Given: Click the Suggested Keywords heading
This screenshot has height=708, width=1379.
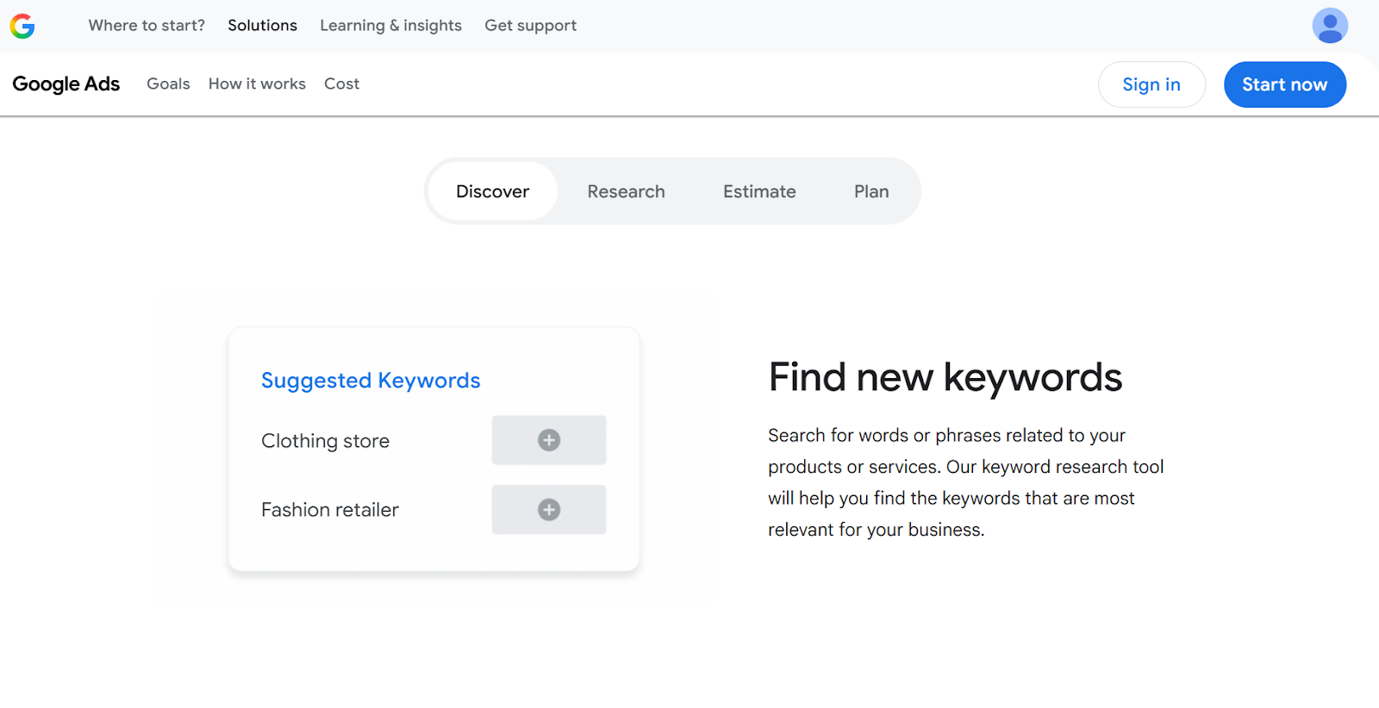Looking at the screenshot, I should click(371, 381).
